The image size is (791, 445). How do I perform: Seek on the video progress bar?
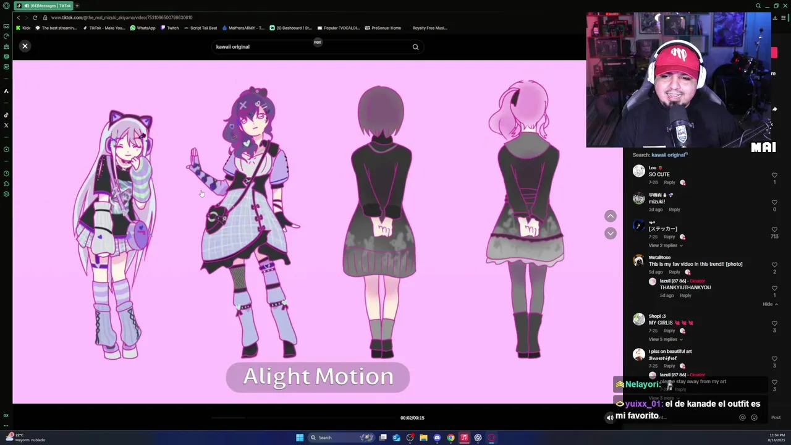(303, 418)
